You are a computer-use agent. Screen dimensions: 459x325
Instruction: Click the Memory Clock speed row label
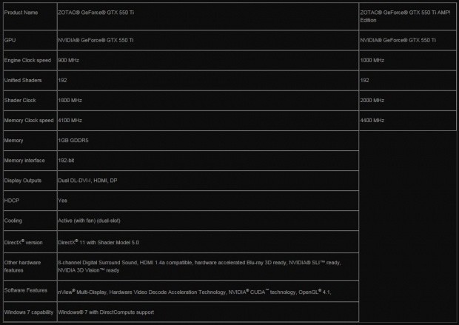point(29,121)
